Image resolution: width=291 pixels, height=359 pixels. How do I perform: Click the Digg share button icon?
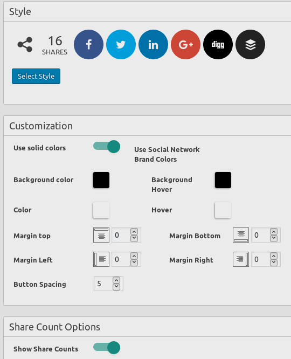(218, 44)
